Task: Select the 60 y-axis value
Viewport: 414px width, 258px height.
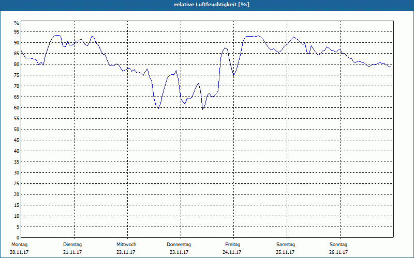Action: click(x=17, y=108)
